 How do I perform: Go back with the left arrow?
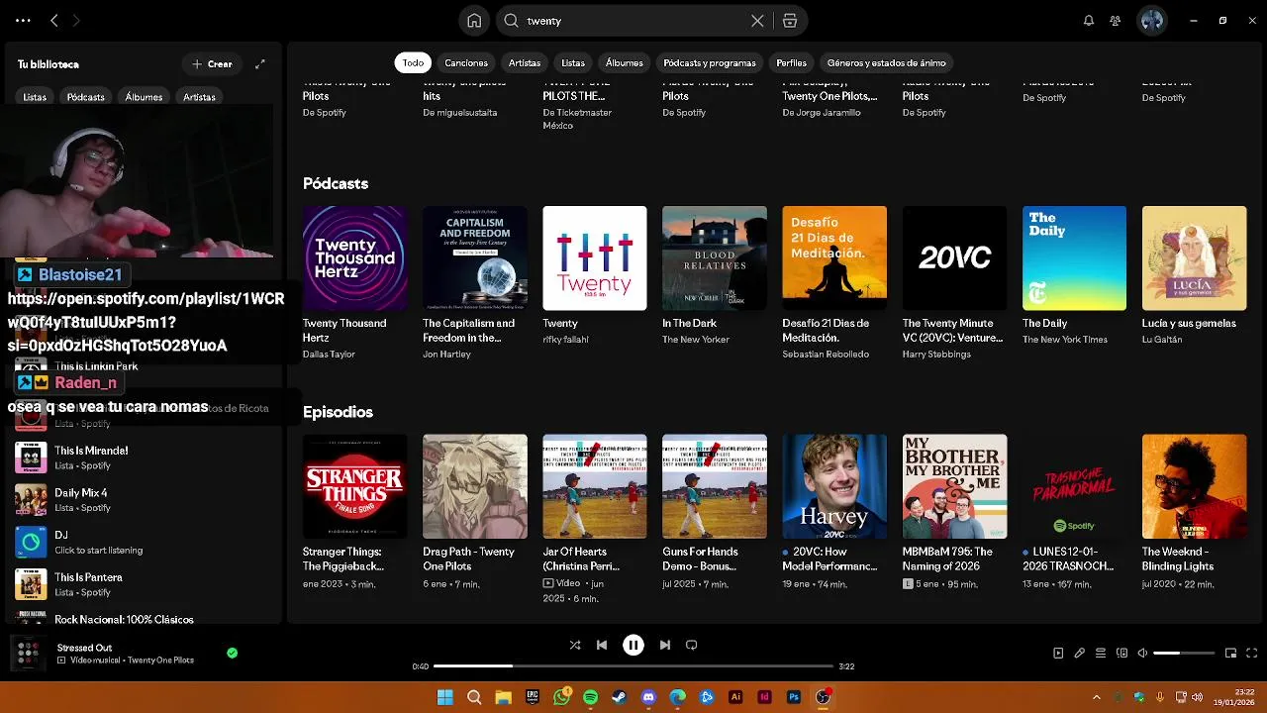pyautogui.click(x=54, y=20)
